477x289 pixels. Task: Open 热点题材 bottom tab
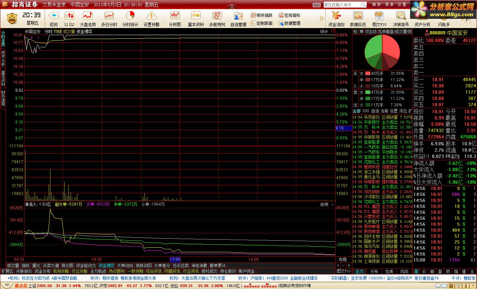[x=117, y=271]
